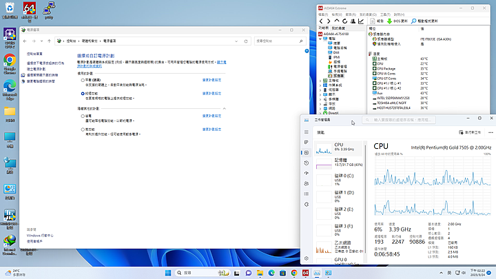Expand the Motherboard node in AIDA64 tree

point(320,81)
